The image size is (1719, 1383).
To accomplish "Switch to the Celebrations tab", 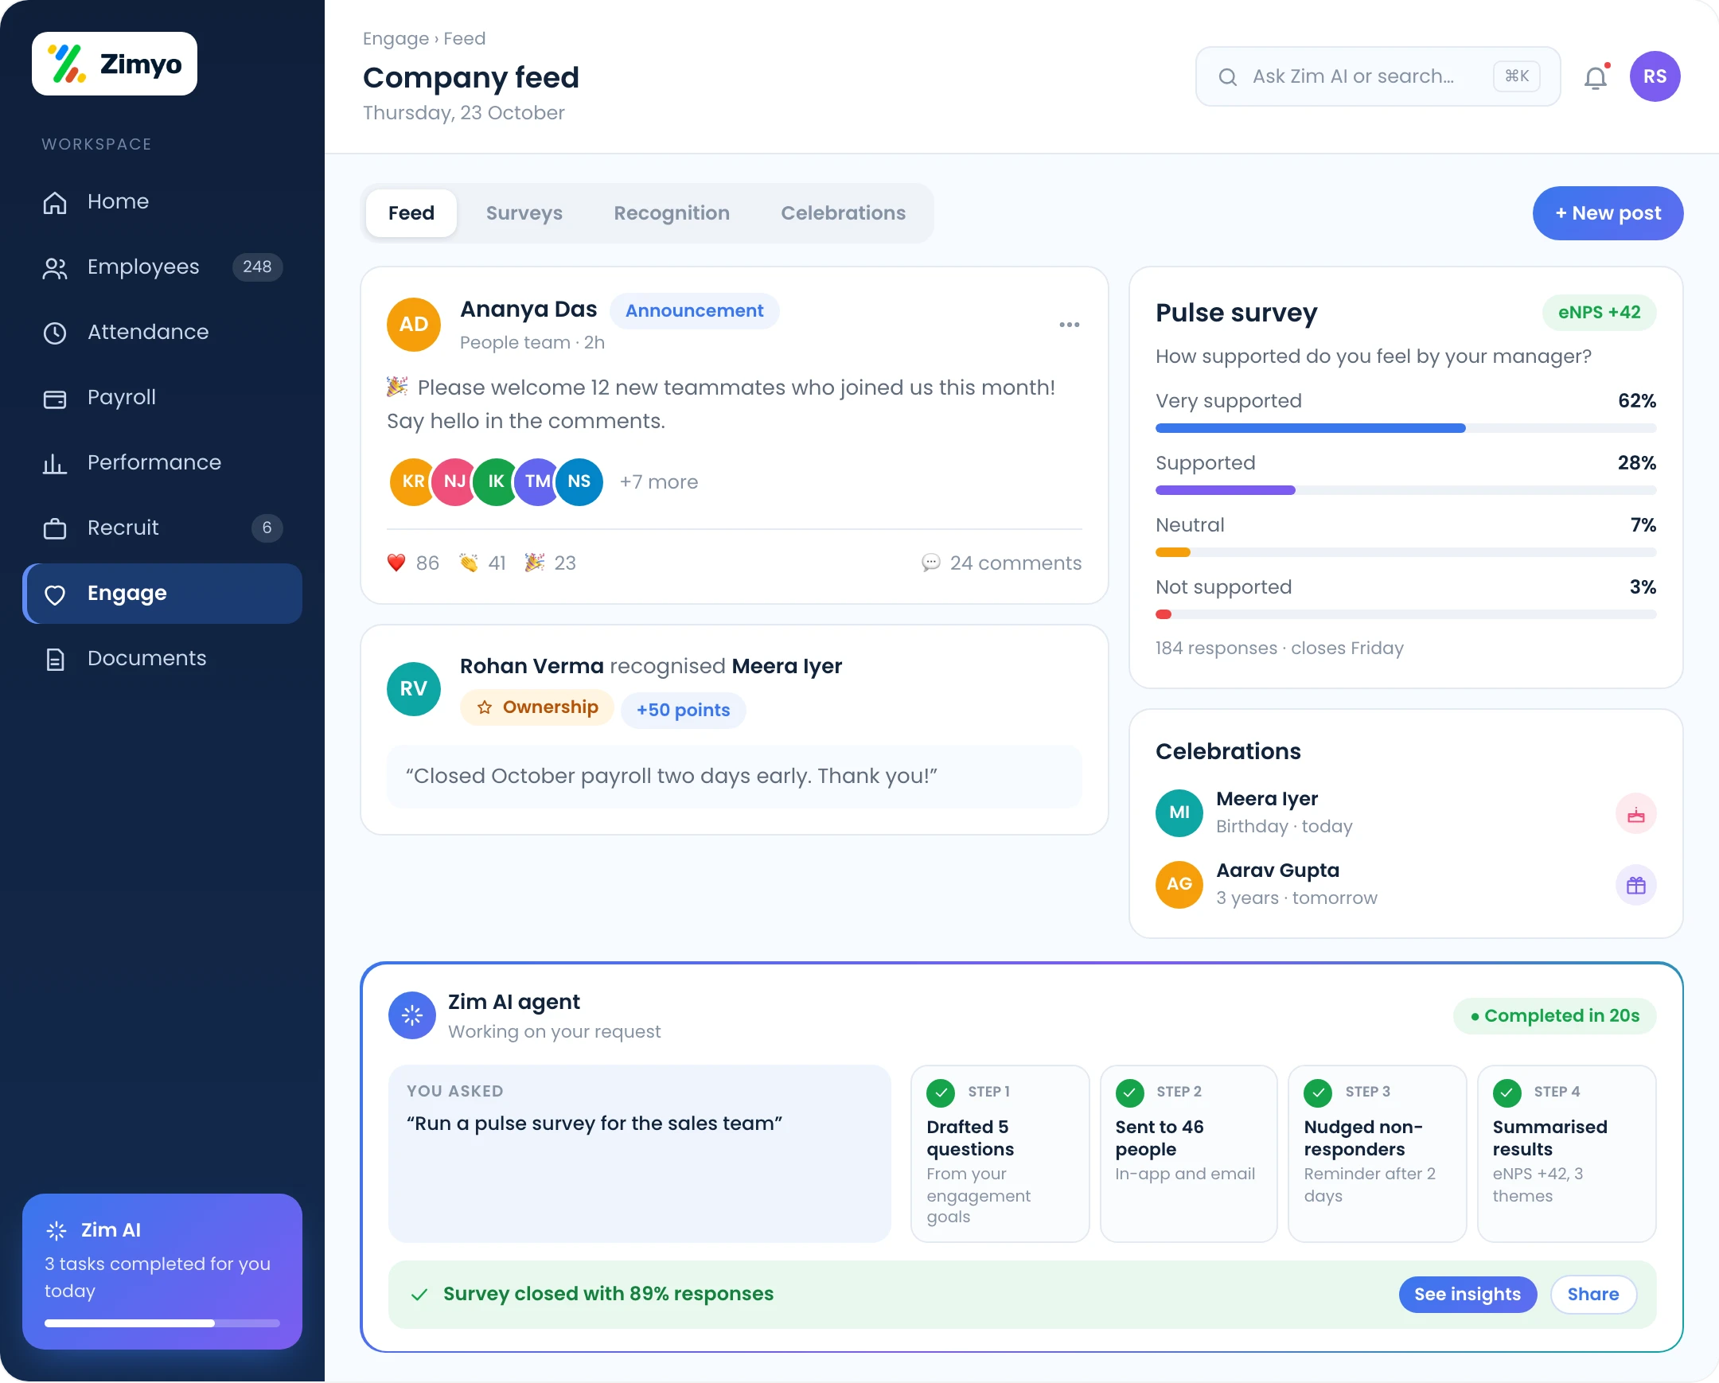I will [x=844, y=213].
